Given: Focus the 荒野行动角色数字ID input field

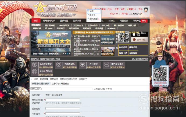Looking at the screenshot, I should (x=63, y=100).
